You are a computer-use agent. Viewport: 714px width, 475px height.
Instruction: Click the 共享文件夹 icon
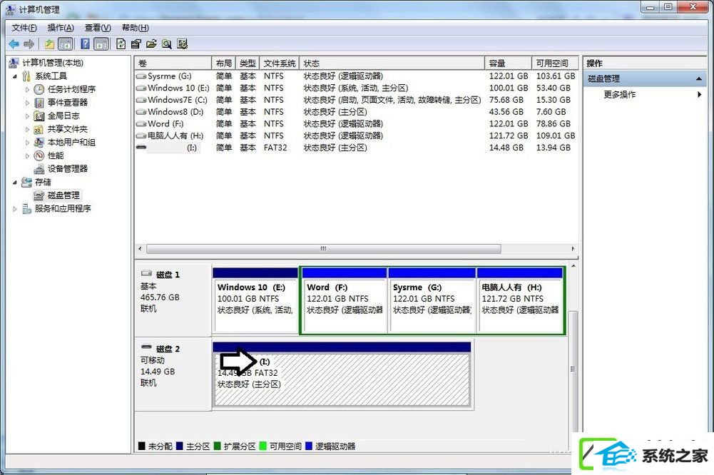39,129
